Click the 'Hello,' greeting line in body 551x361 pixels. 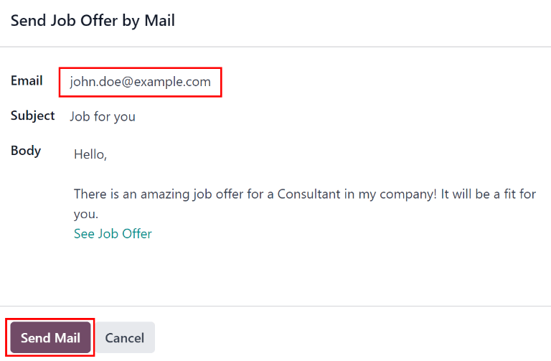coord(90,154)
